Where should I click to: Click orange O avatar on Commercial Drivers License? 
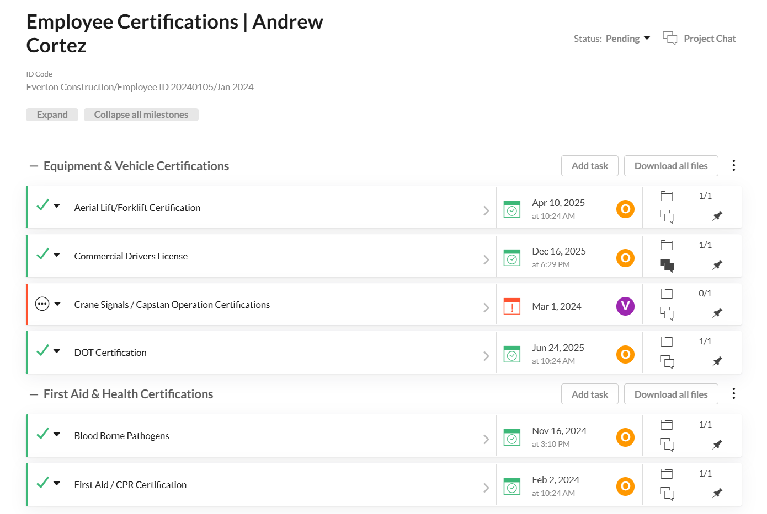pyautogui.click(x=625, y=258)
